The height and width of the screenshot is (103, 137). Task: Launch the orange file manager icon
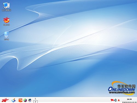[21, 100]
